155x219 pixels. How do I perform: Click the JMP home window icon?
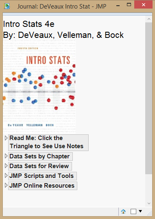coord(123,211)
